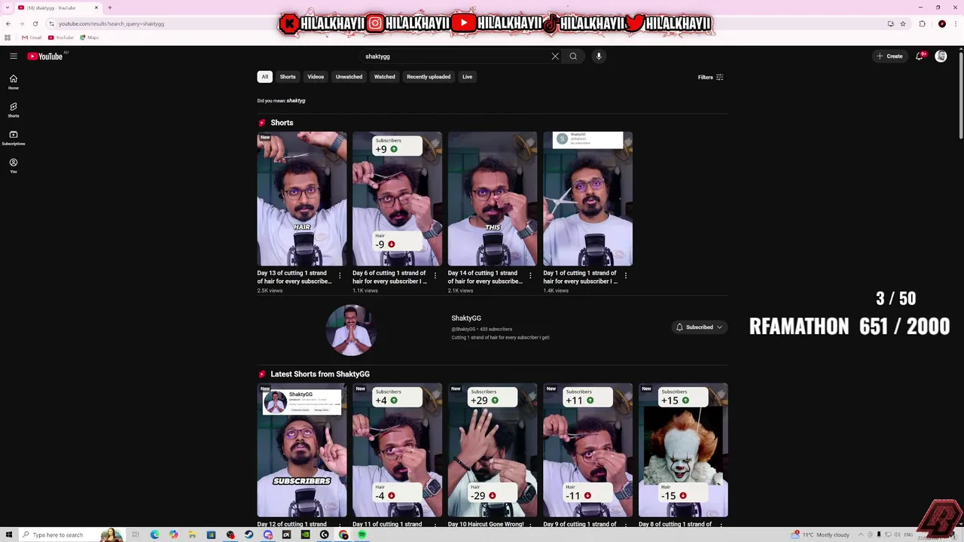This screenshot has height=542, width=964.
Task: Open Subscriptions in the left sidebar
Action: point(13,138)
